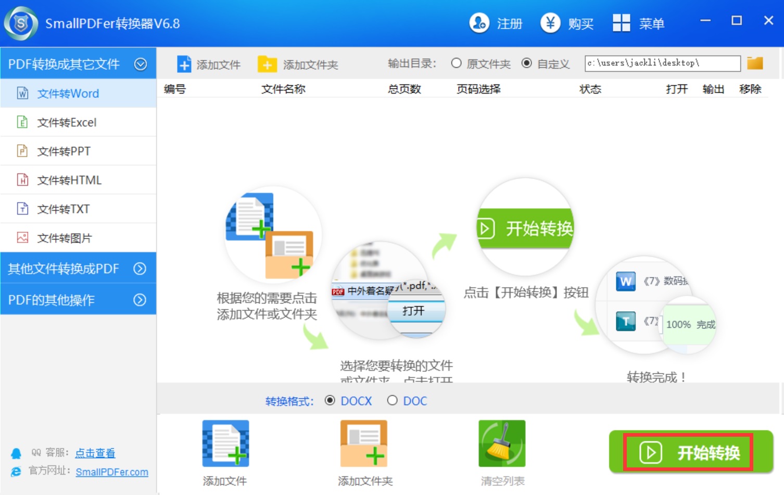
Task: Click the 移除 column header
Action: [750, 89]
